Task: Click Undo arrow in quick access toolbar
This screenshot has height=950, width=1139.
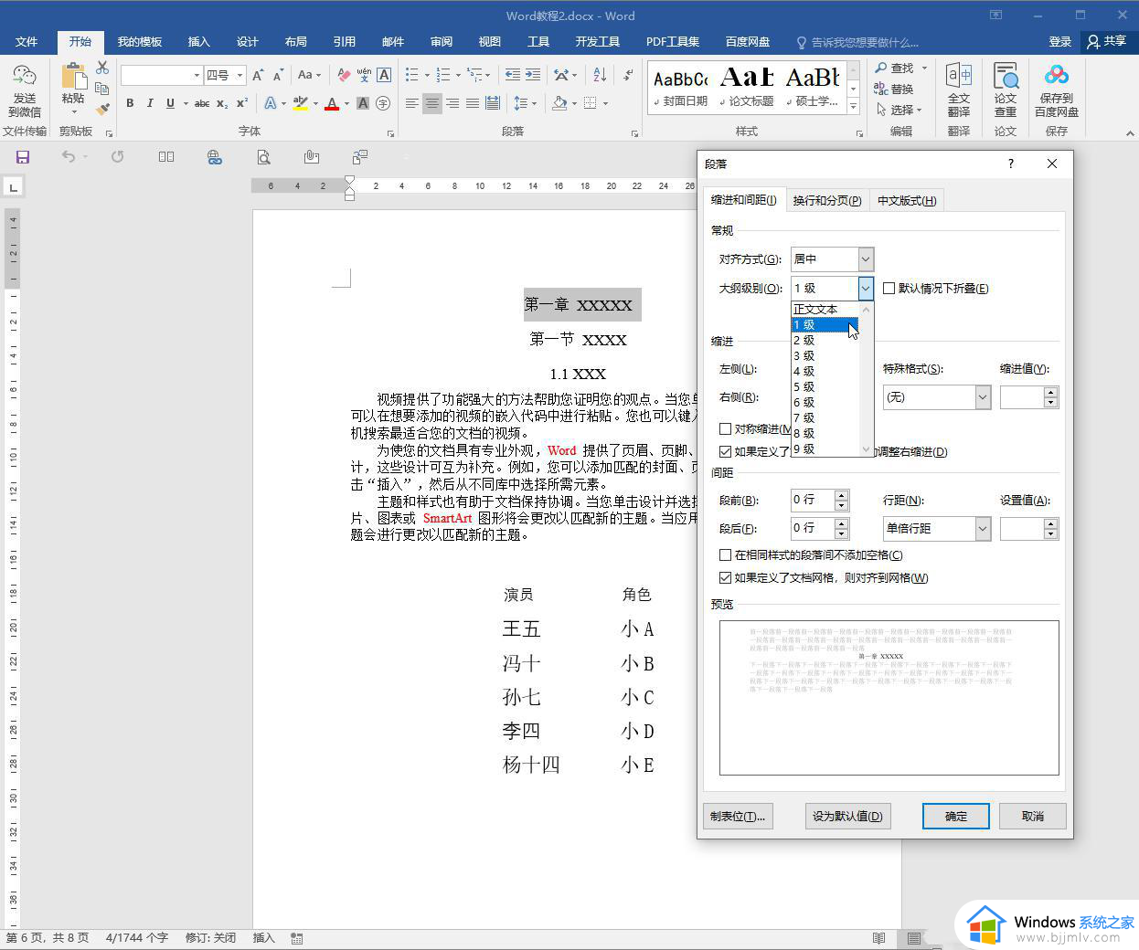Action: tap(69, 157)
